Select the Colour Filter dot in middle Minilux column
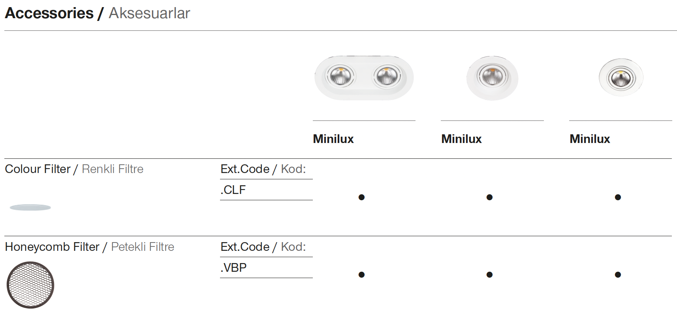The height and width of the screenshot is (316, 677). point(489,197)
